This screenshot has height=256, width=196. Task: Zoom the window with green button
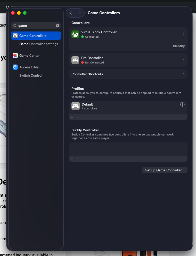(25, 13)
